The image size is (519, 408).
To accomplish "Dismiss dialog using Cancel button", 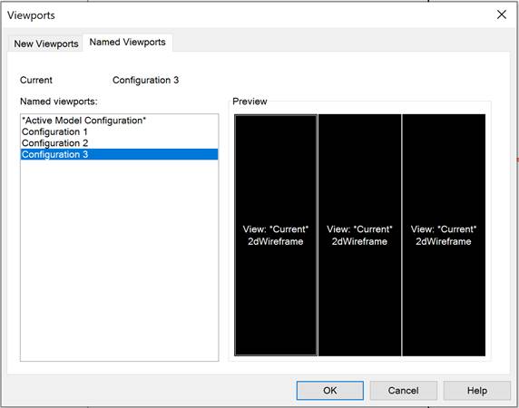I will pos(404,391).
